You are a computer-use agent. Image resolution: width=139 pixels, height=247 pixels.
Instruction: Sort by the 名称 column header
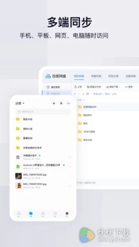point(80,100)
